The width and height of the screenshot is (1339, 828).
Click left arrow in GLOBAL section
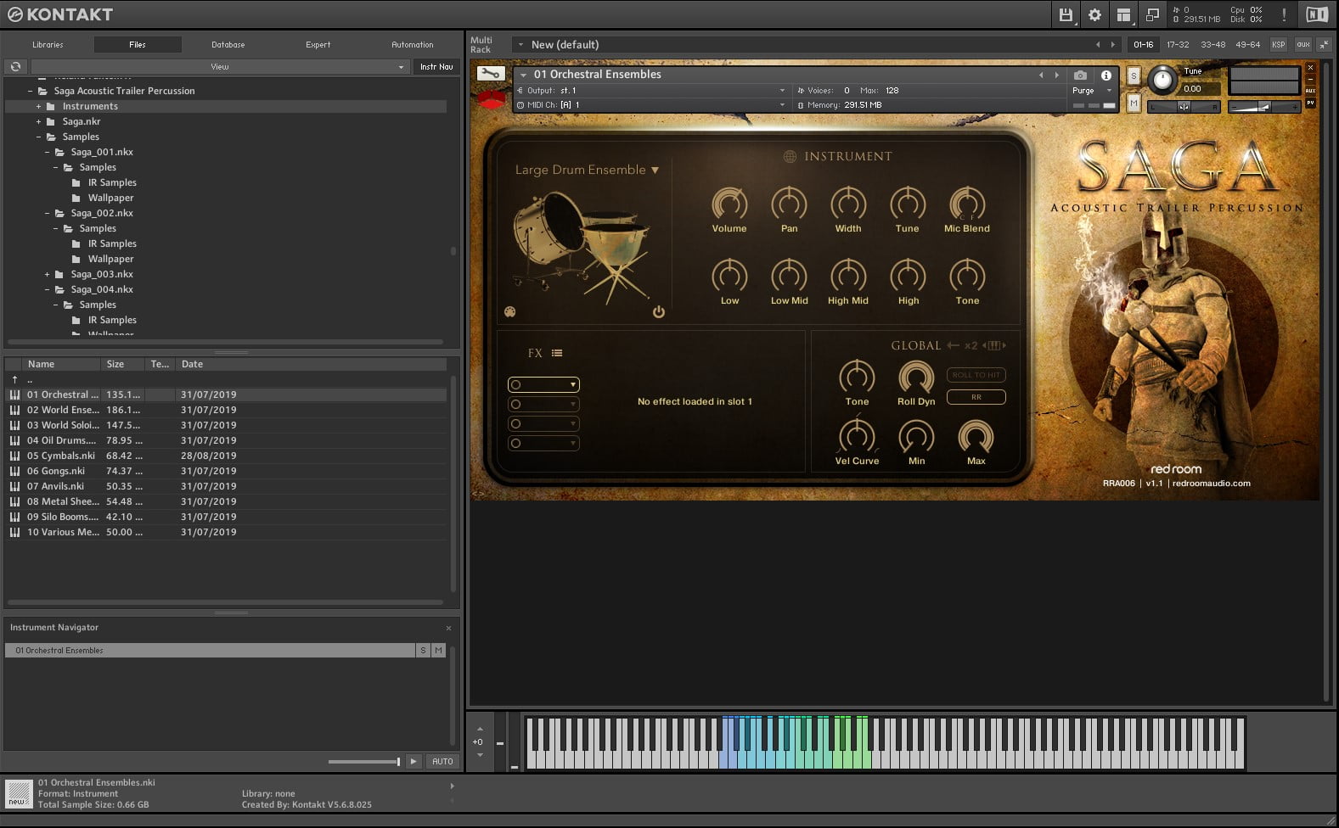pos(953,345)
